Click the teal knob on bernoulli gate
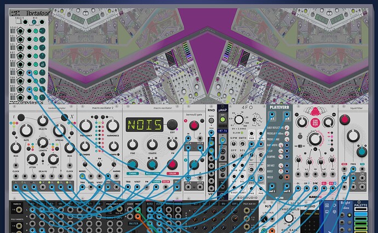 pyautogui.click(x=194, y=164)
